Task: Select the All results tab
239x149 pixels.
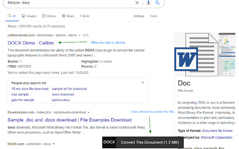Action: click(12, 16)
